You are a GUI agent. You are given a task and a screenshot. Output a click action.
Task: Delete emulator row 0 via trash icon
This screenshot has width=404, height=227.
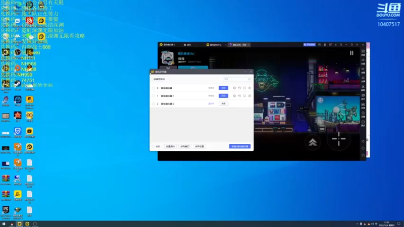point(249,88)
